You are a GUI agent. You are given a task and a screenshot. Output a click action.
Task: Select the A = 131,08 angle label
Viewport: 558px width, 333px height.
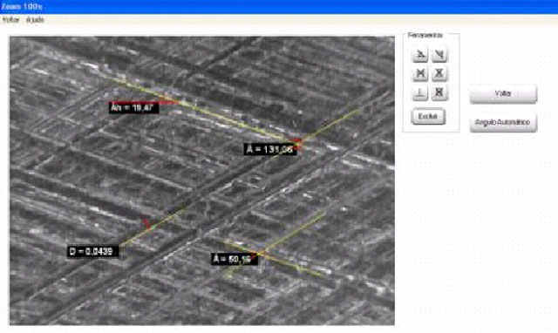(270, 149)
